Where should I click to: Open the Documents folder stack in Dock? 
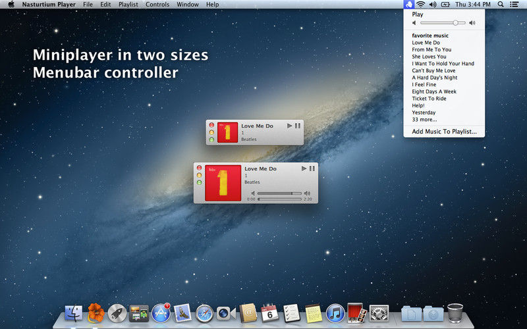click(x=411, y=314)
